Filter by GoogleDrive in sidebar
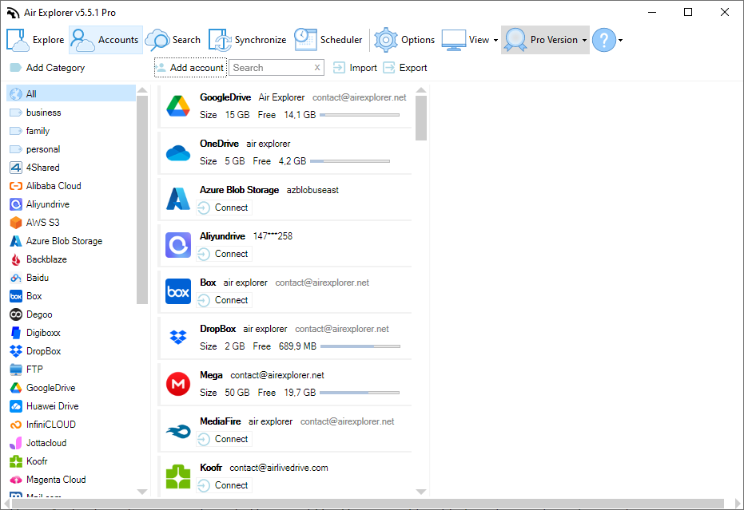 pyautogui.click(x=71, y=388)
